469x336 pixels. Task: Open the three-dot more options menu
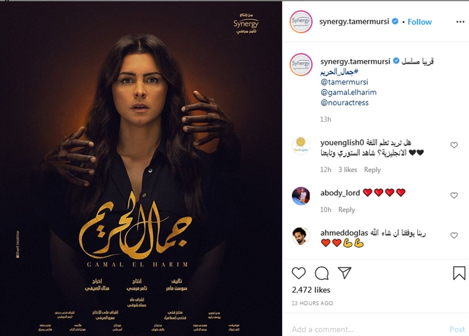click(x=460, y=22)
